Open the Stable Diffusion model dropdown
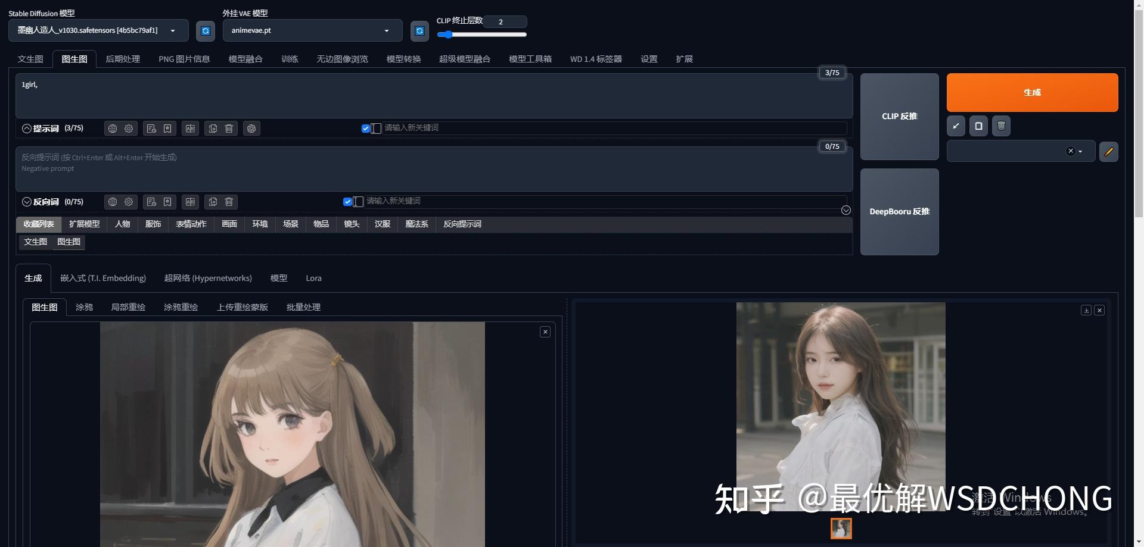 pos(173,30)
